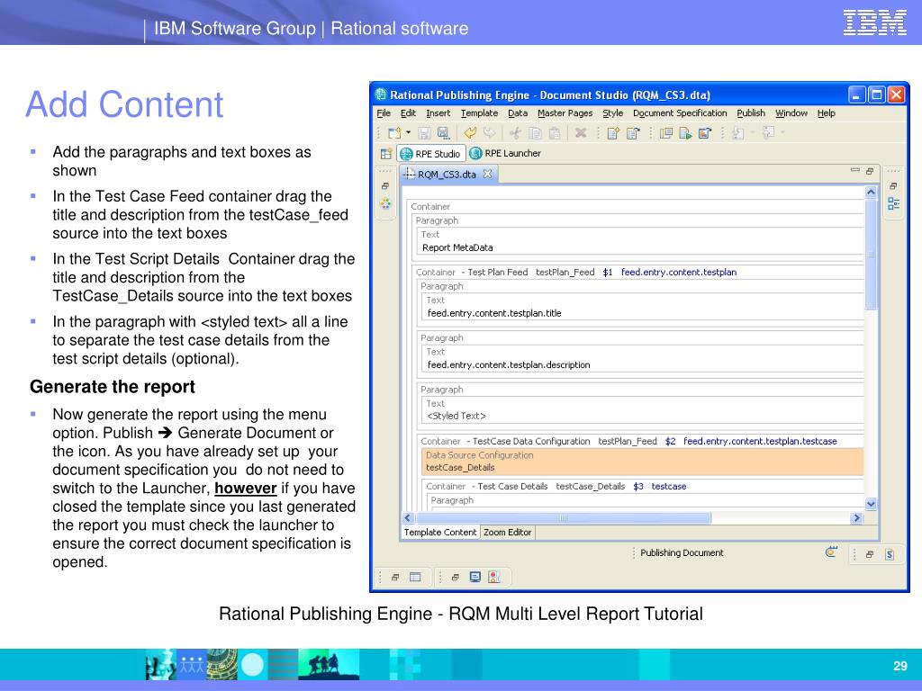Click the New document toolbar icon

(x=394, y=133)
